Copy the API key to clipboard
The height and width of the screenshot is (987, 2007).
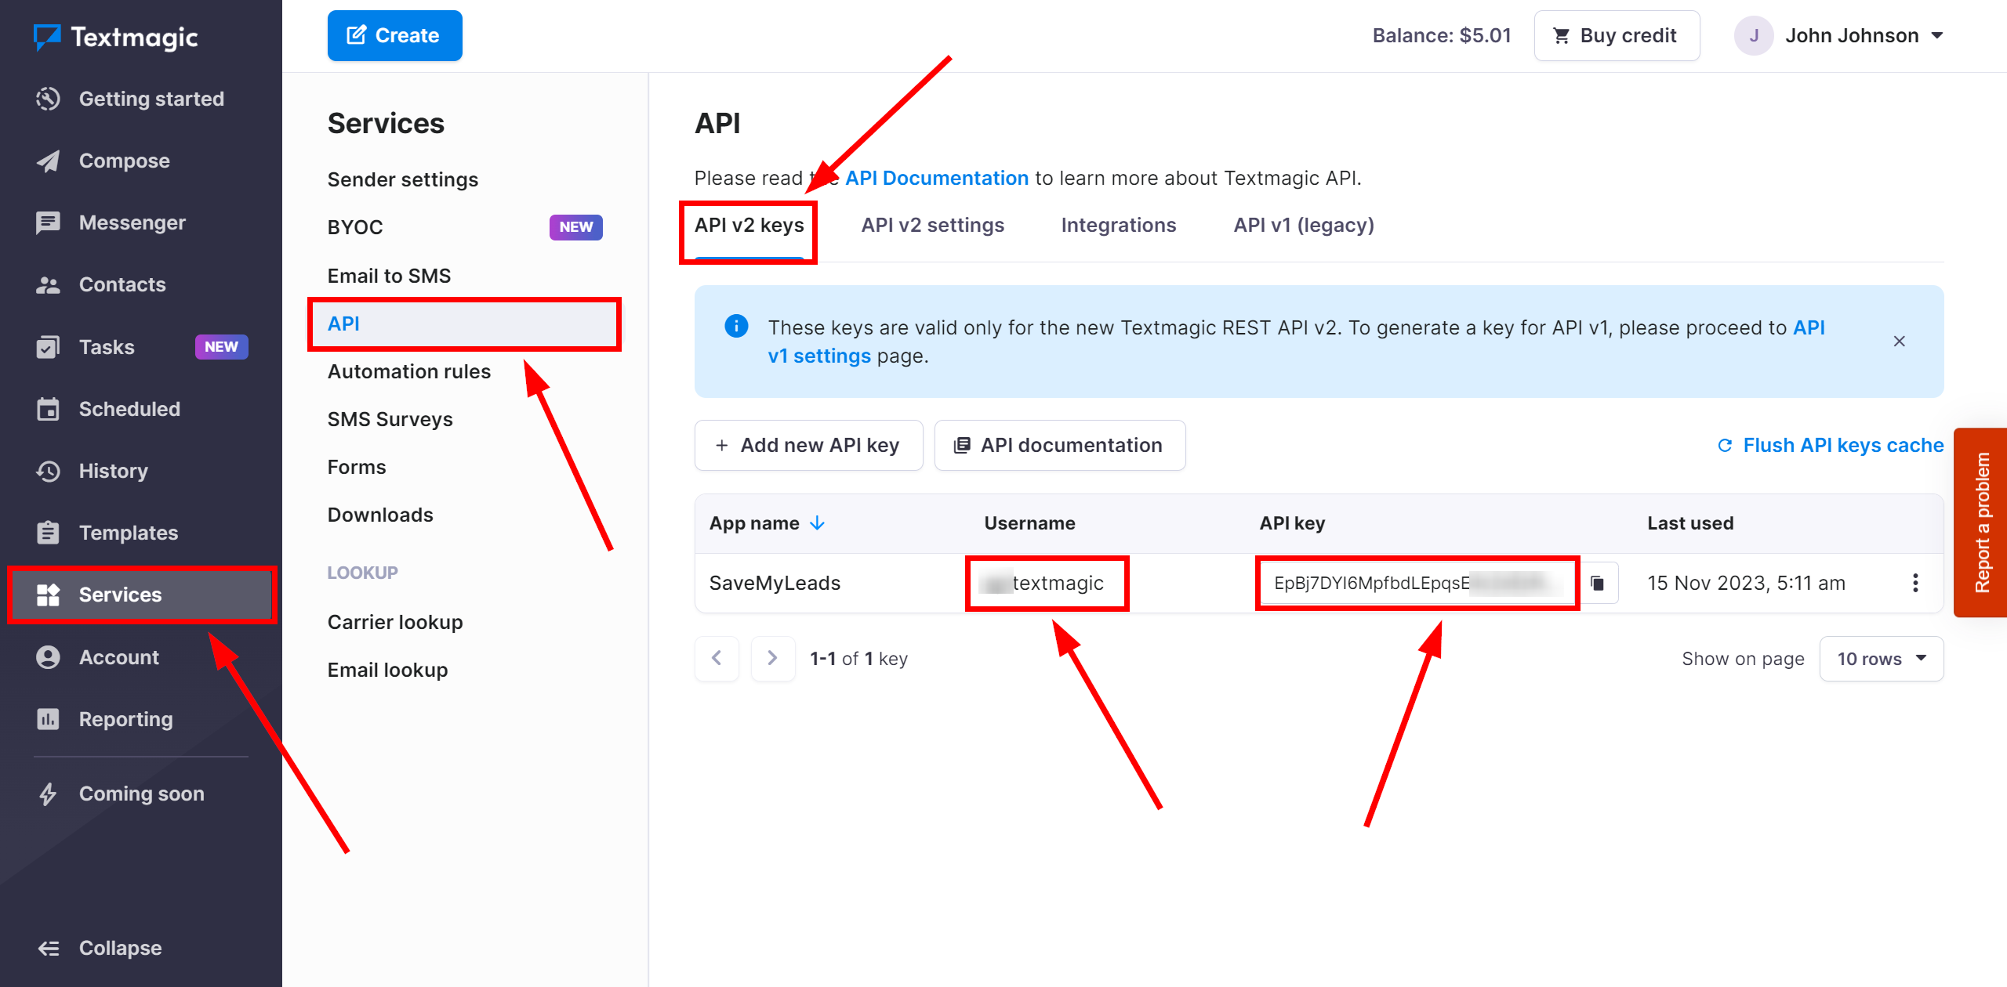tap(1598, 583)
